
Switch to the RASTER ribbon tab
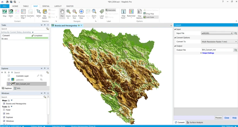tap(70, 6)
